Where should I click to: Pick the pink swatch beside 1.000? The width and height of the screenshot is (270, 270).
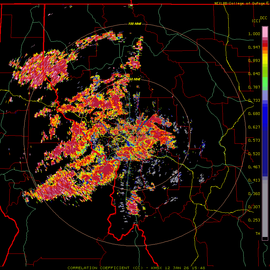click(x=265, y=32)
